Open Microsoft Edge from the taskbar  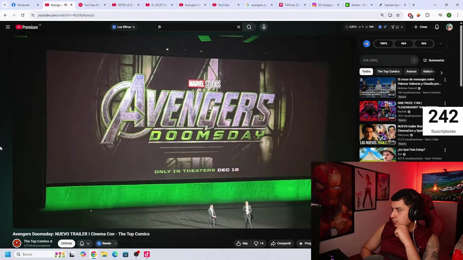point(115,254)
